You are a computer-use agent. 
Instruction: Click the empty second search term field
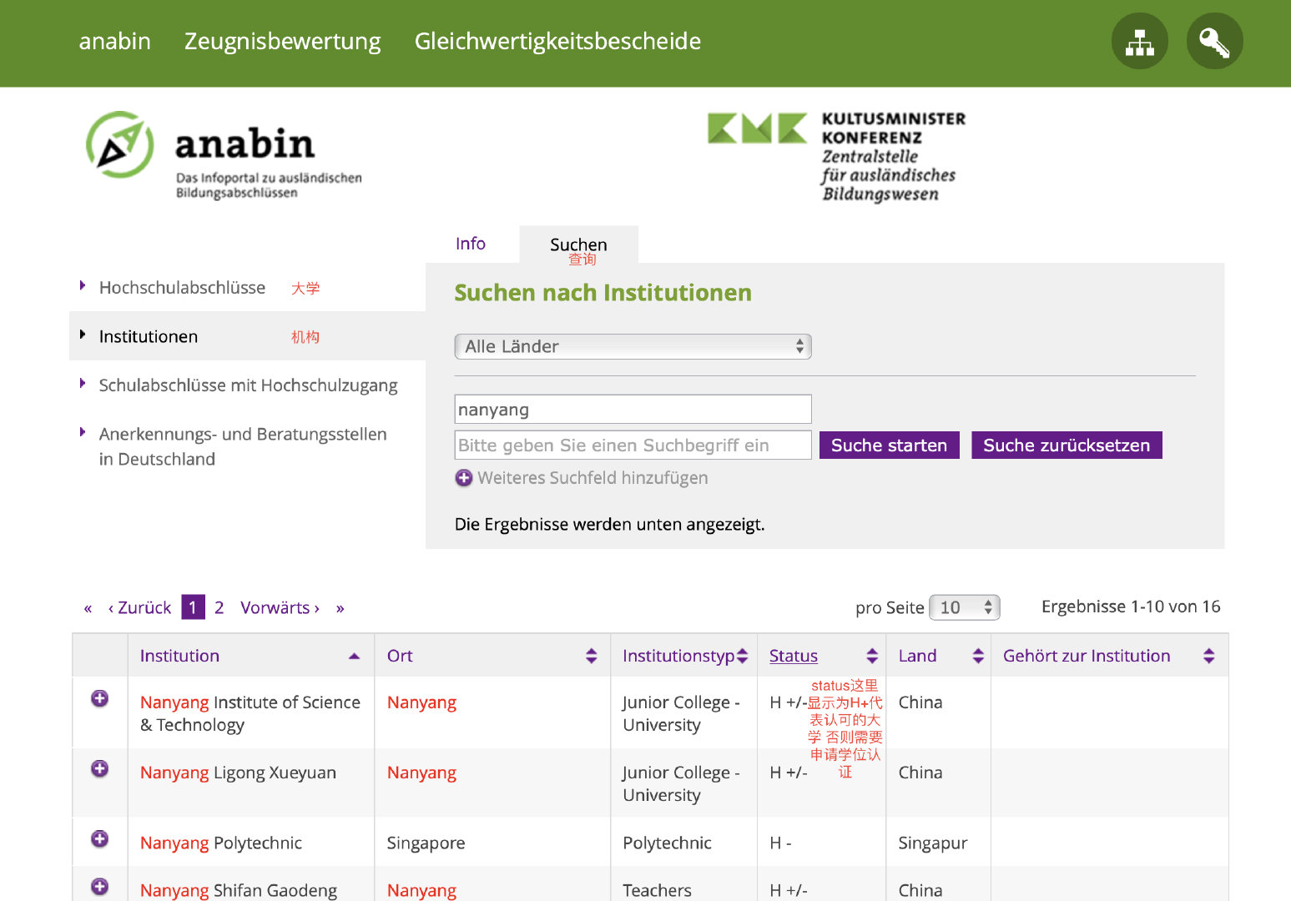point(633,445)
